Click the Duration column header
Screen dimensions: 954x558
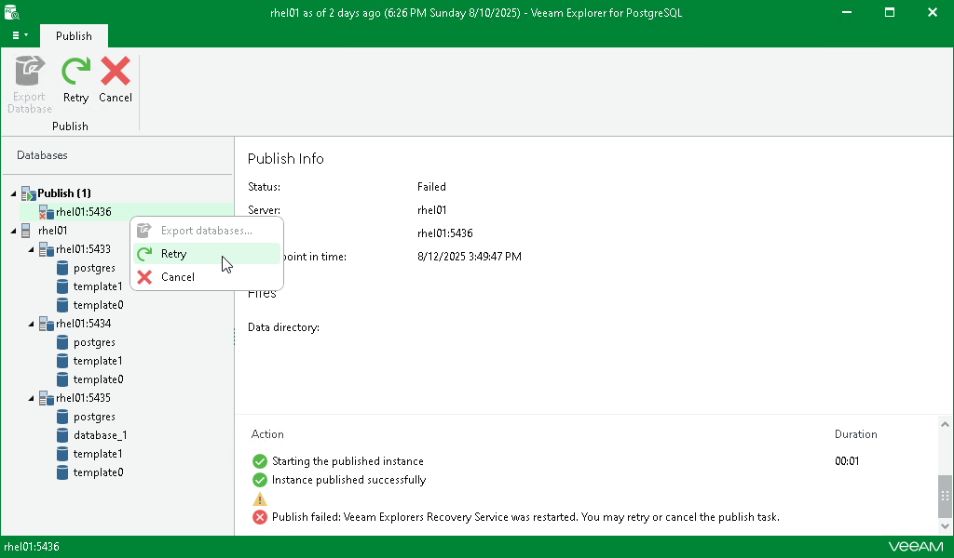click(x=855, y=434)
